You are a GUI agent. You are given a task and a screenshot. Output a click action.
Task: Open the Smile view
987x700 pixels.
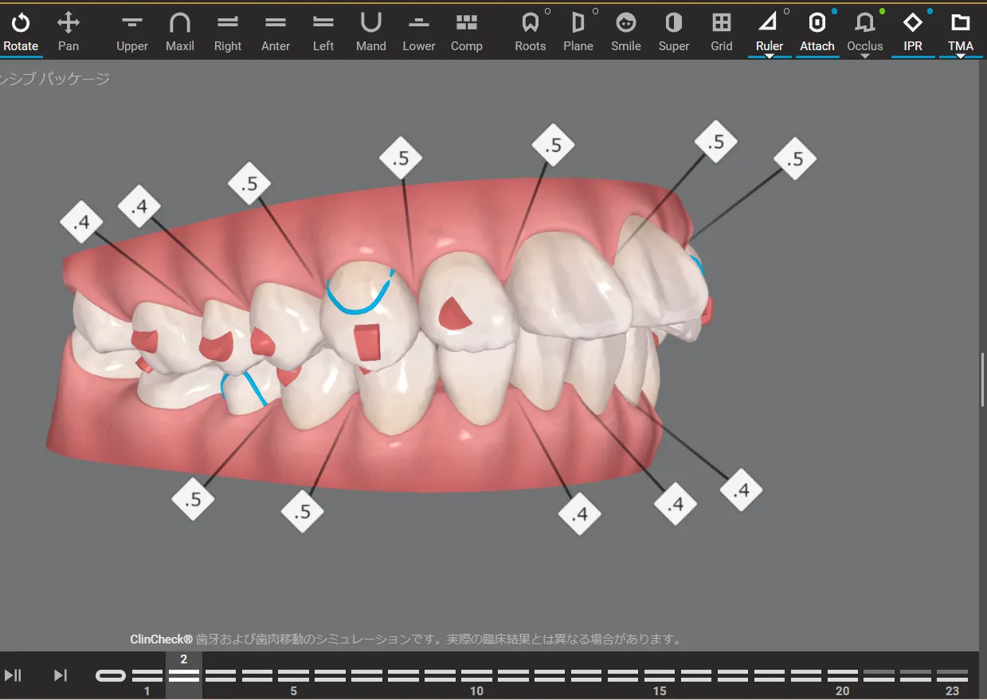pos(626,31)
